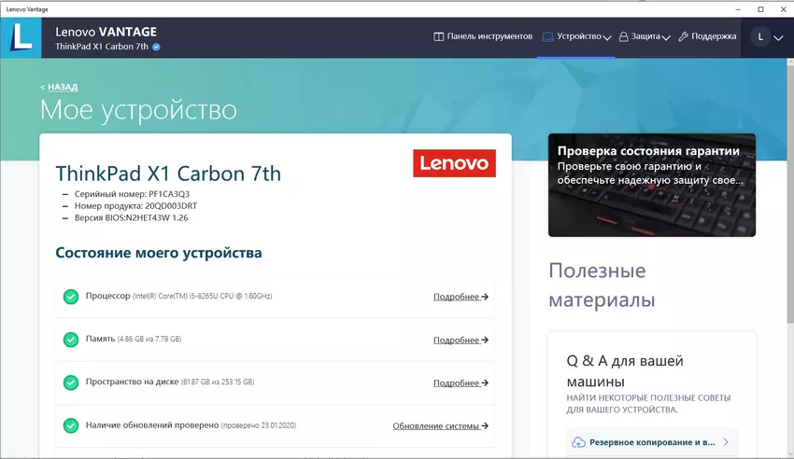794x459 pixels.
Task: Go back using the НАЗАД link
Action: (x=62, y=87)
